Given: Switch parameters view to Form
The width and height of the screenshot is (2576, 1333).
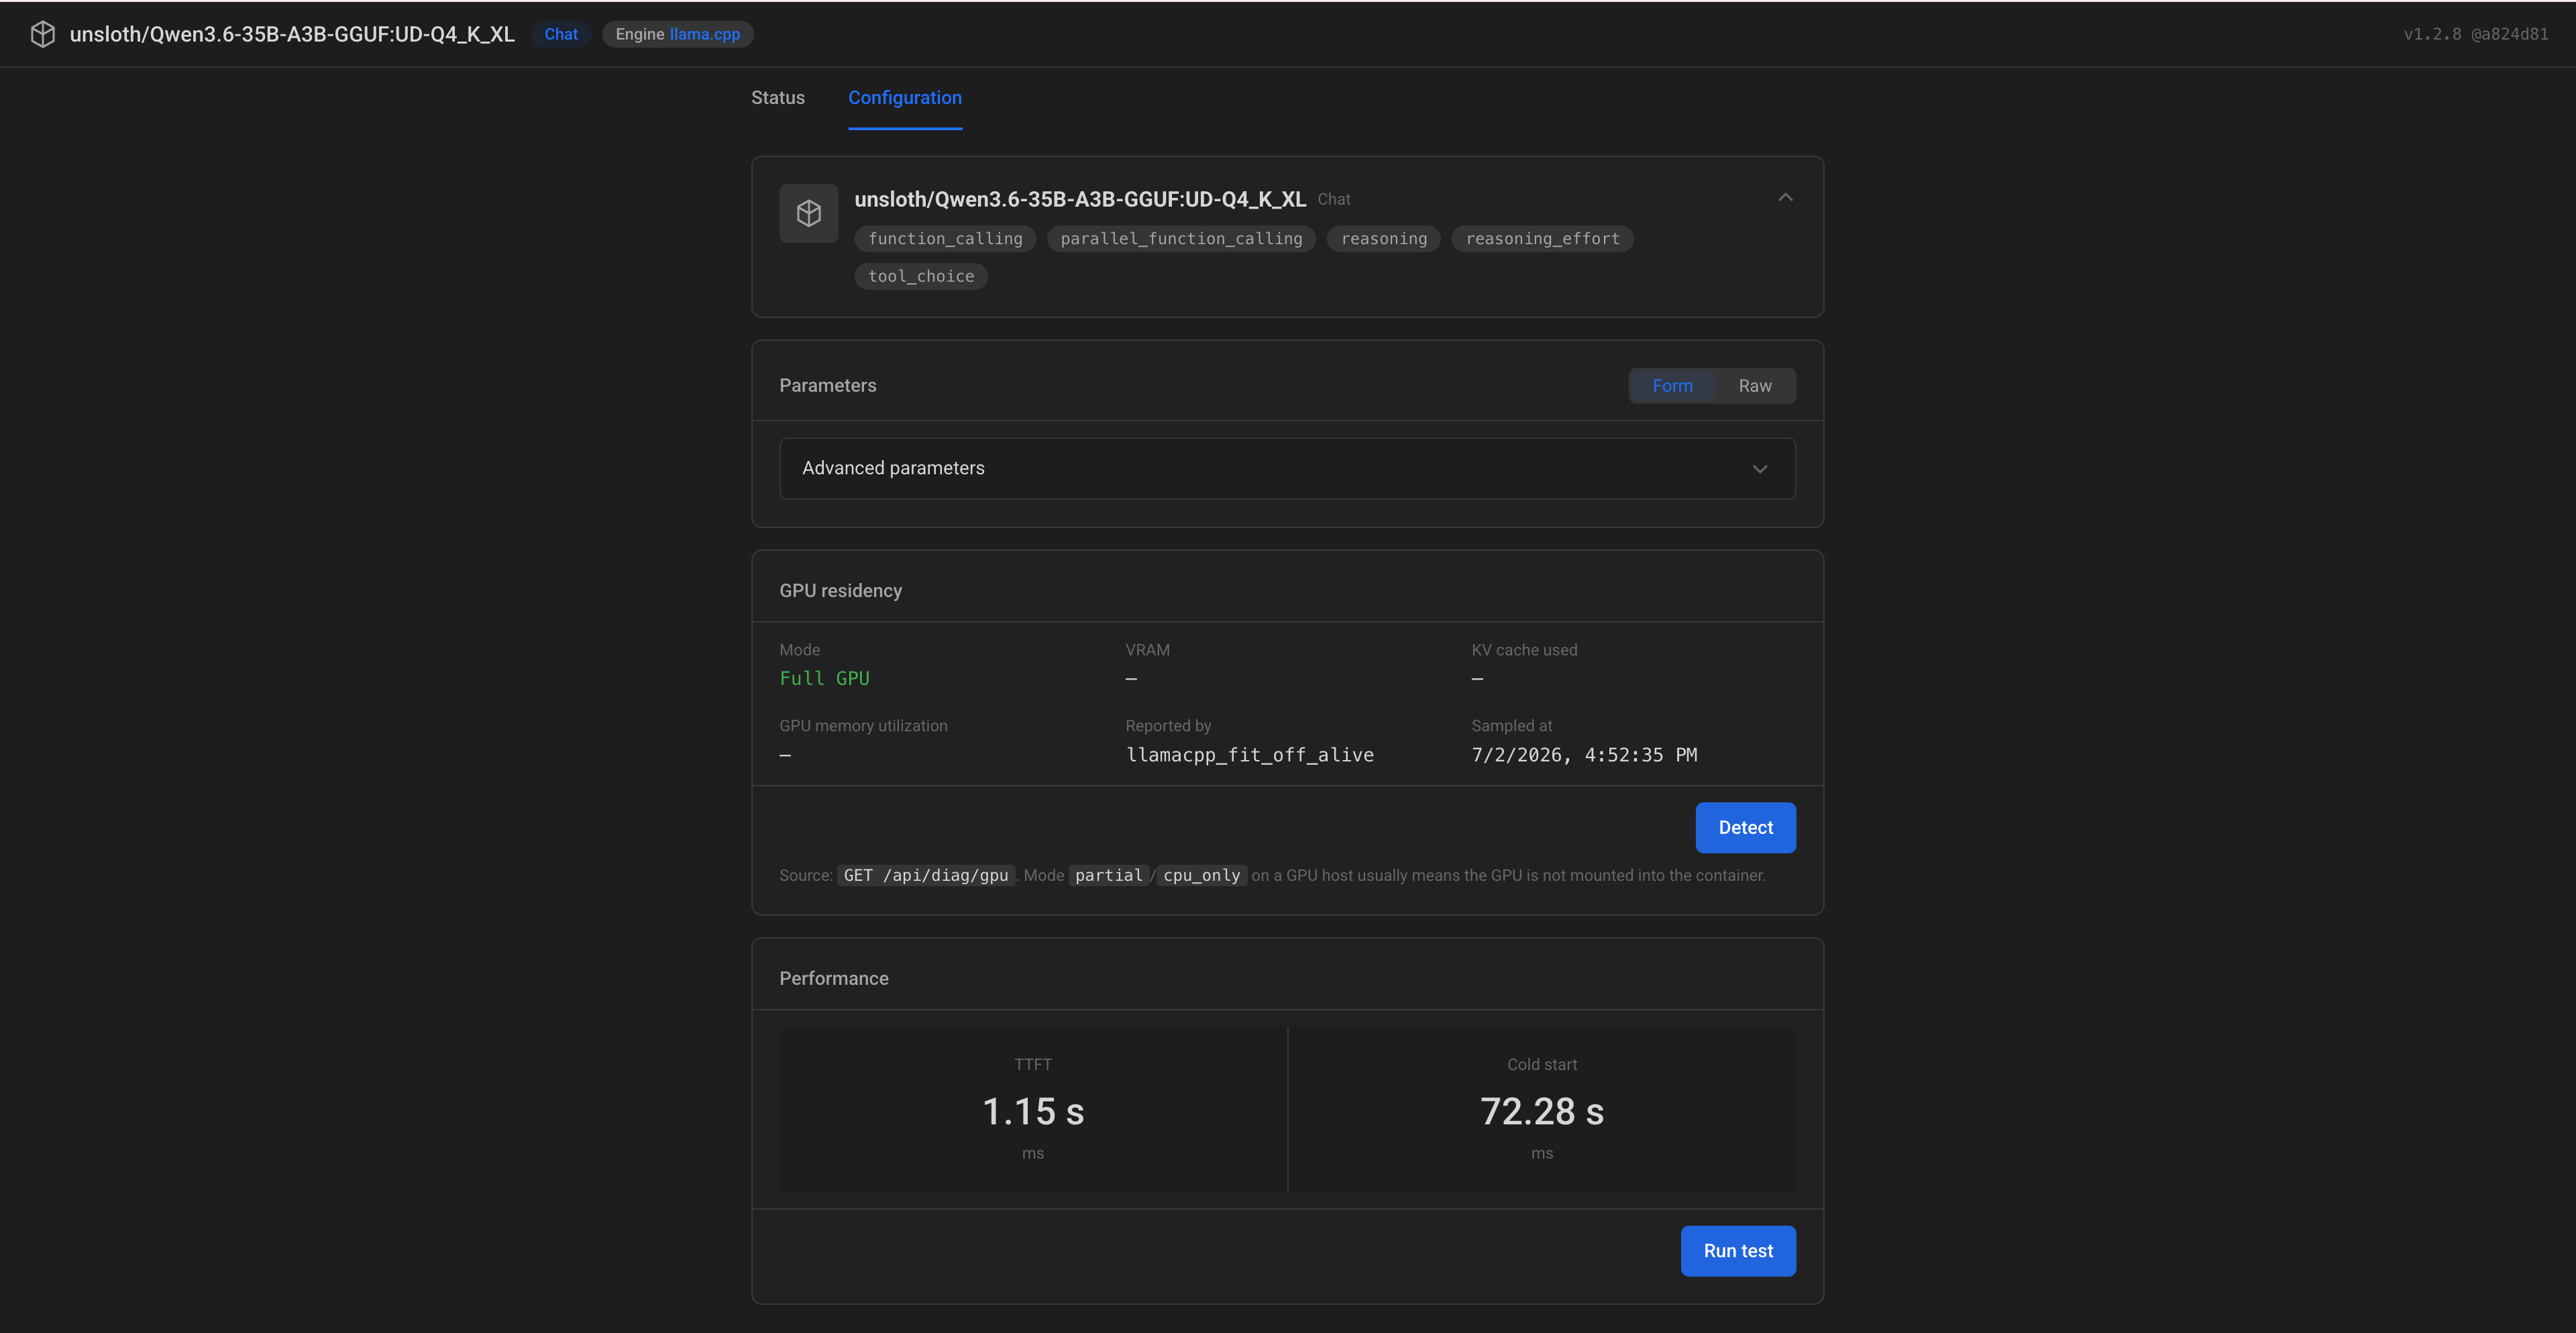Looking at the screenshot, I should (1672, 386).
